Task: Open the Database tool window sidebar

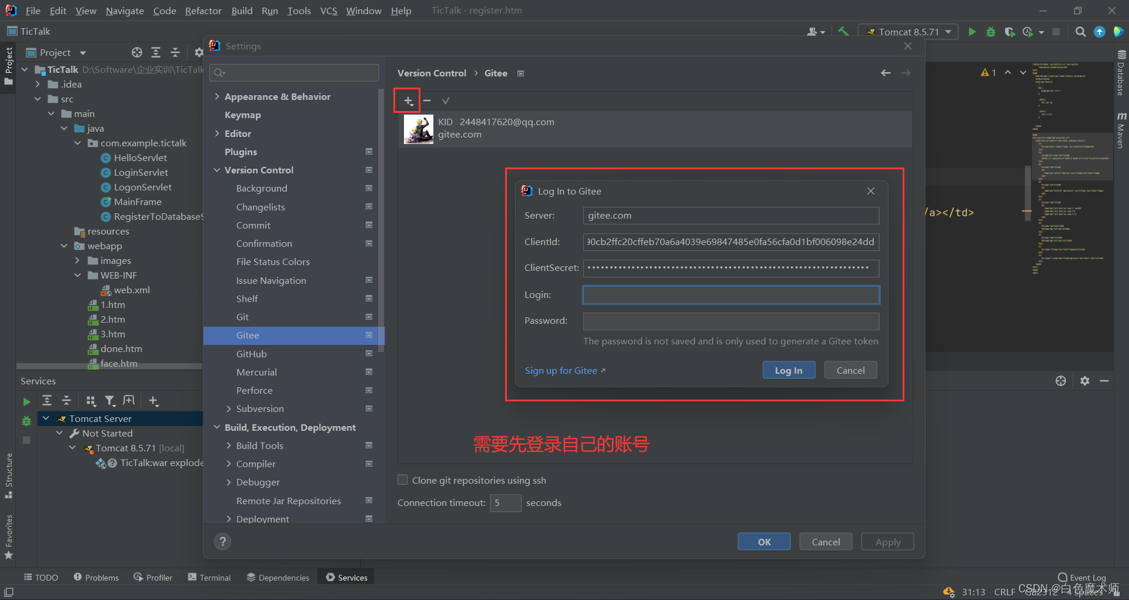Action: click(1121, 73)
